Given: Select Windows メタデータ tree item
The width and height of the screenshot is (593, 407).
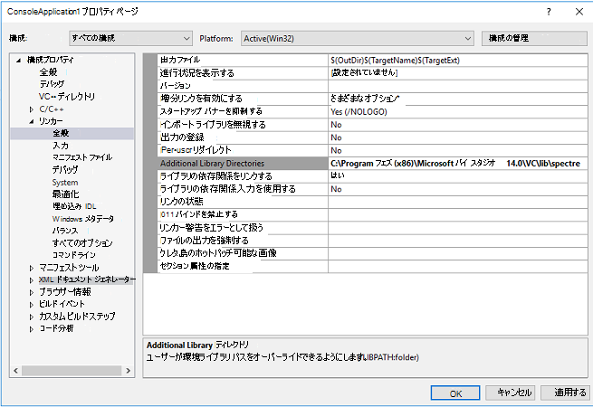Looking at the screenshot, I should 82,219.
